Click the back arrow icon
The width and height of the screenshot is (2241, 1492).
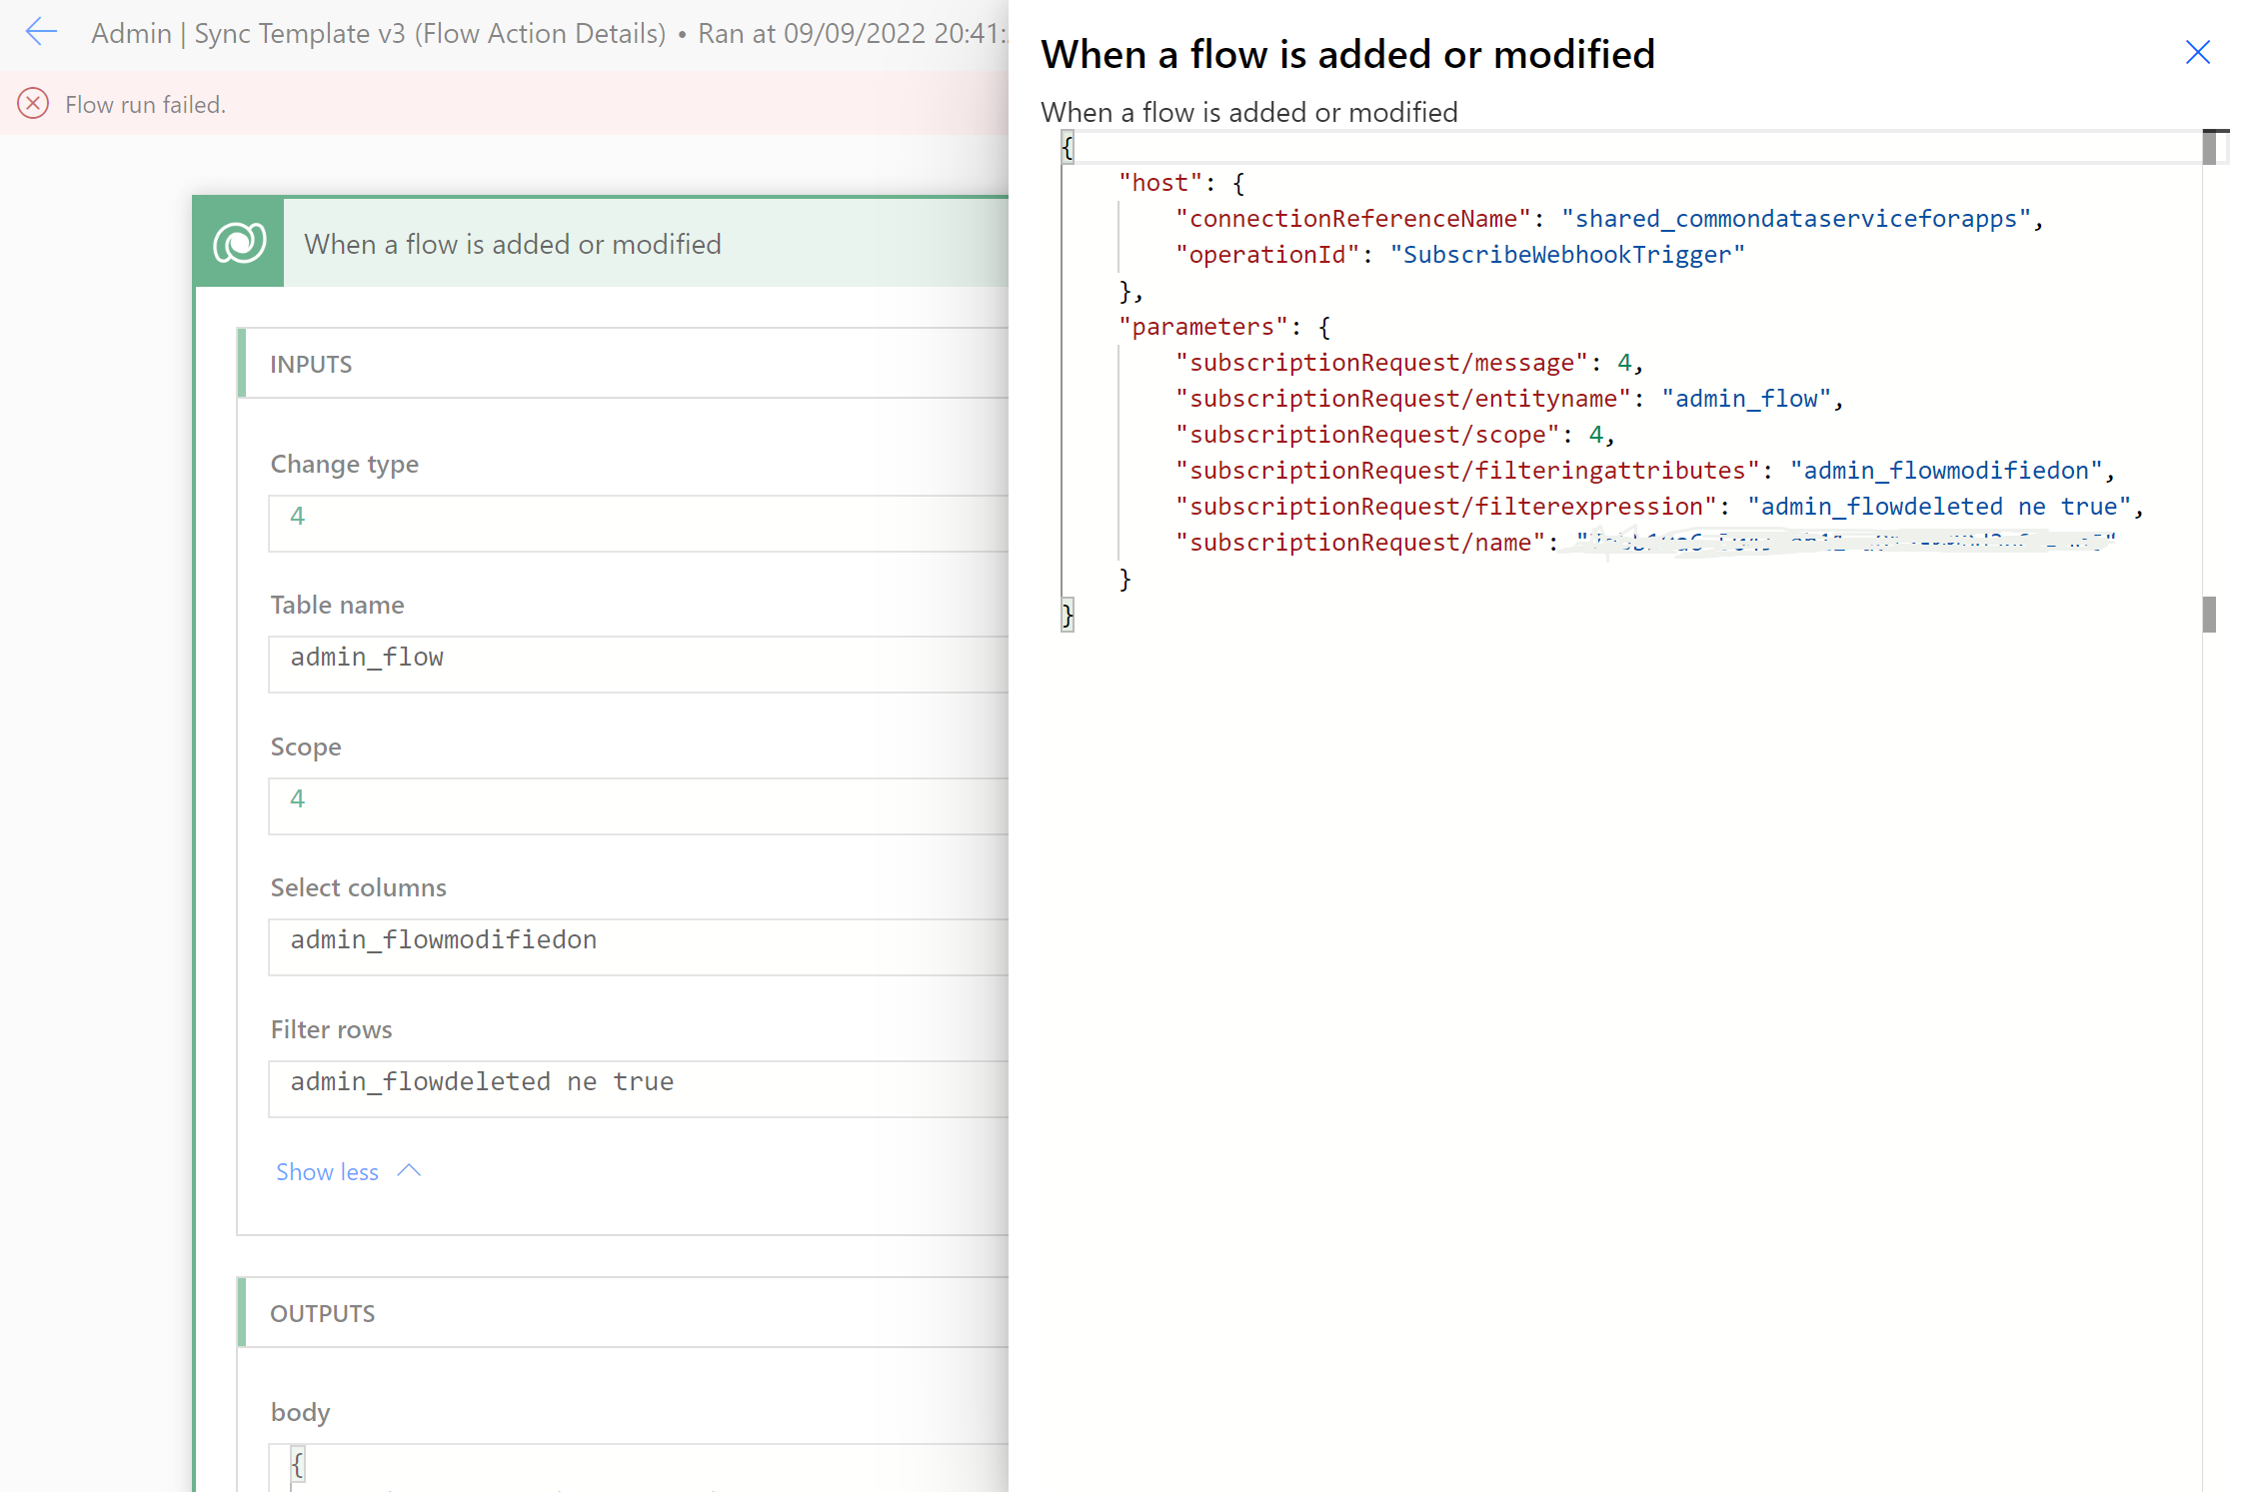(x=41, y=32)
